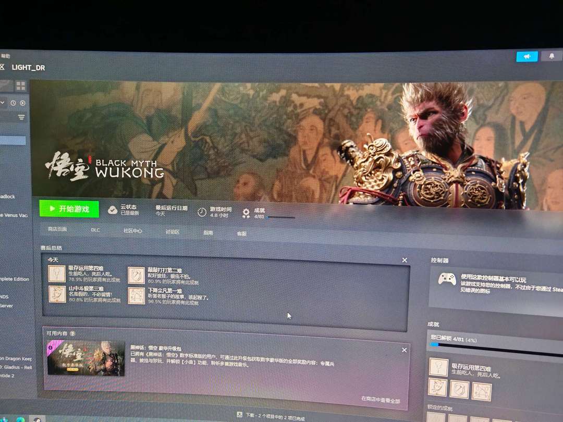Click the play-circle ready-to-play filter icon
563x422 pixels.
point(22,103)
